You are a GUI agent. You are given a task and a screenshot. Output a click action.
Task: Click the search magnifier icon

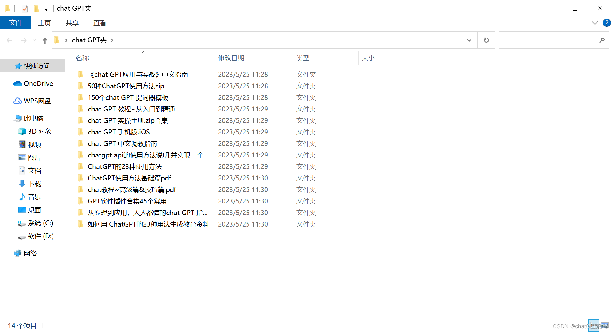point(602,40)
